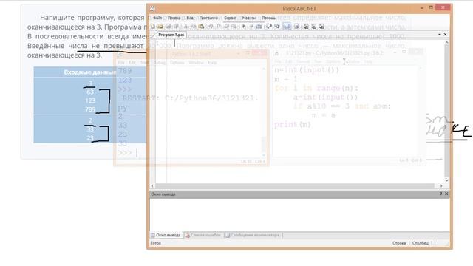Viewport: 473px width, 266px height.
Task: Click the Step Into debug icon
Action: coord(277,27)
